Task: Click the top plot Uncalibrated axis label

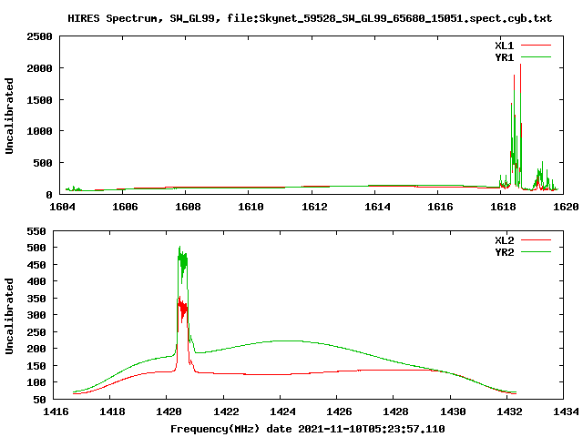Action: coord(9,116)
